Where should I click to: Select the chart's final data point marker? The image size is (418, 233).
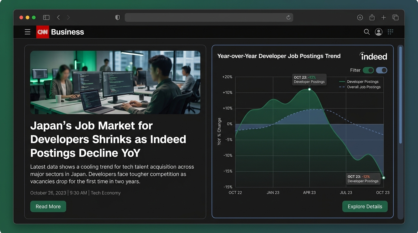coord(384,178)
